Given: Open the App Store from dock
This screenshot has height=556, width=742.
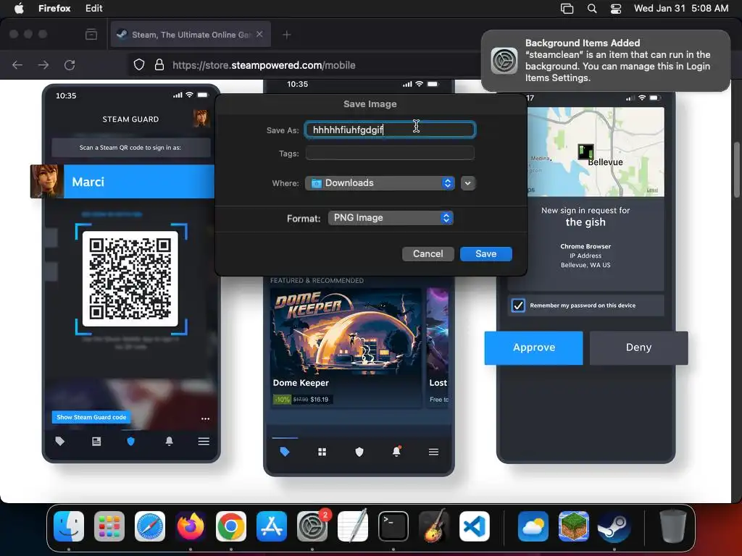Looking at the screenshot, I should 272,526.
